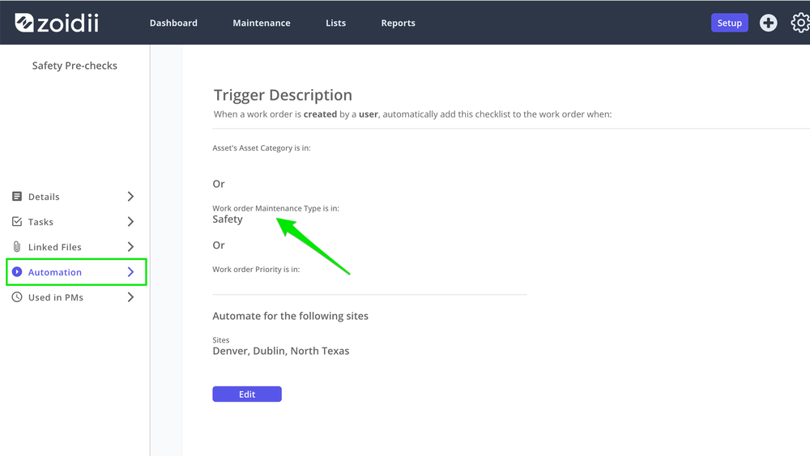Viewport: 810px width, 456px height.
Task: Expand the Details chevron
Action: [x=130, y=196]
